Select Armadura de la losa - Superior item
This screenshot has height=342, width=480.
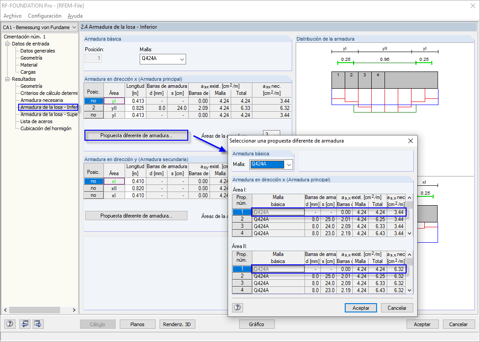point(49,114)
